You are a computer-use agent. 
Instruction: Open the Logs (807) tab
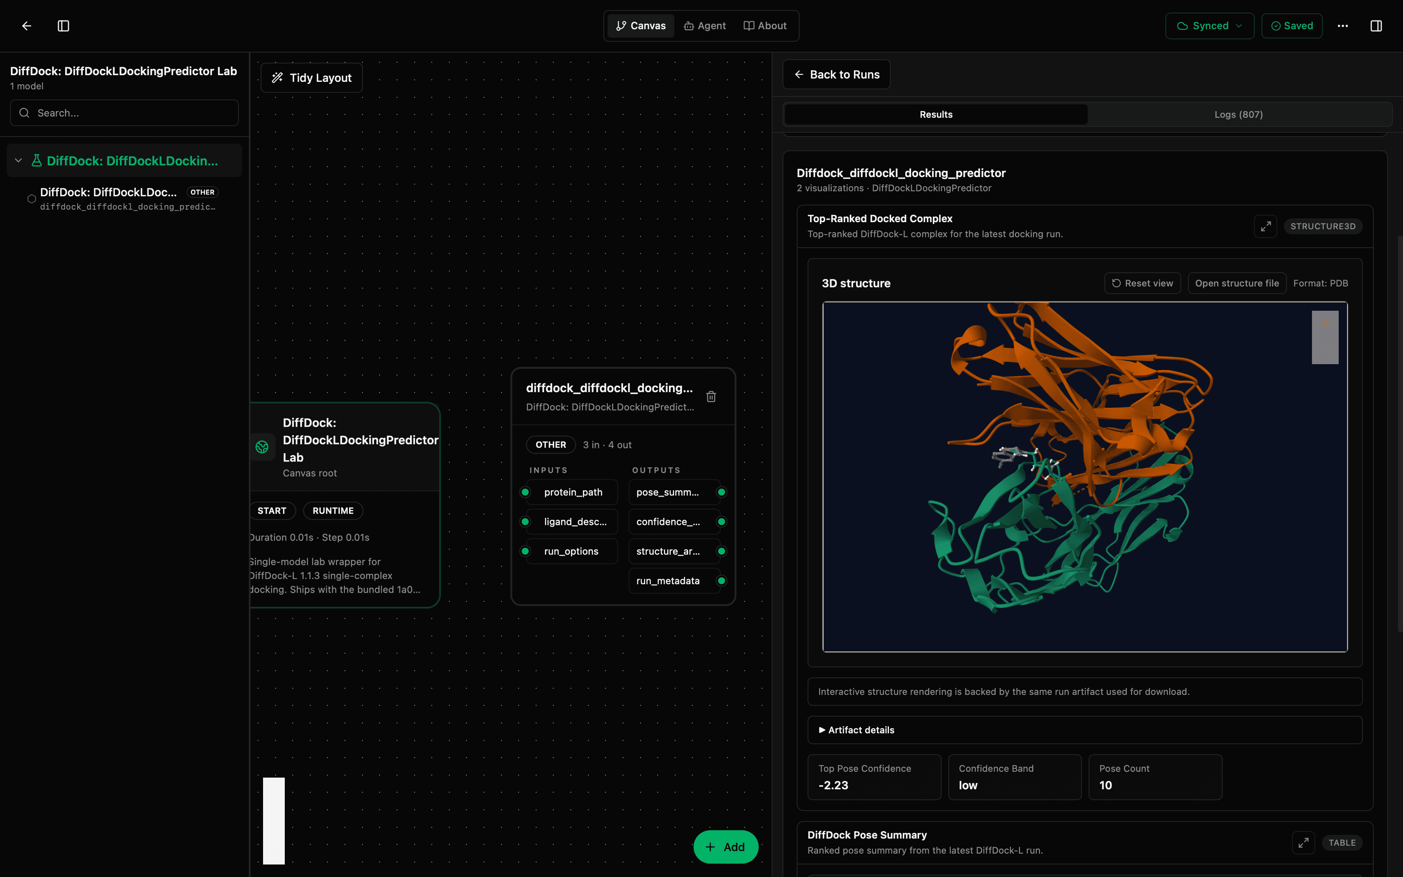[x=1238, y=114]
